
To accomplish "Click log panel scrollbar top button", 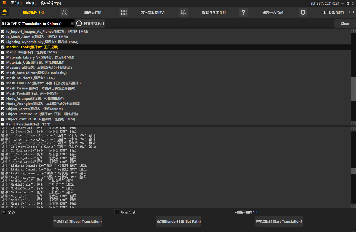I will pyautogui.click(x=354, y=130).
